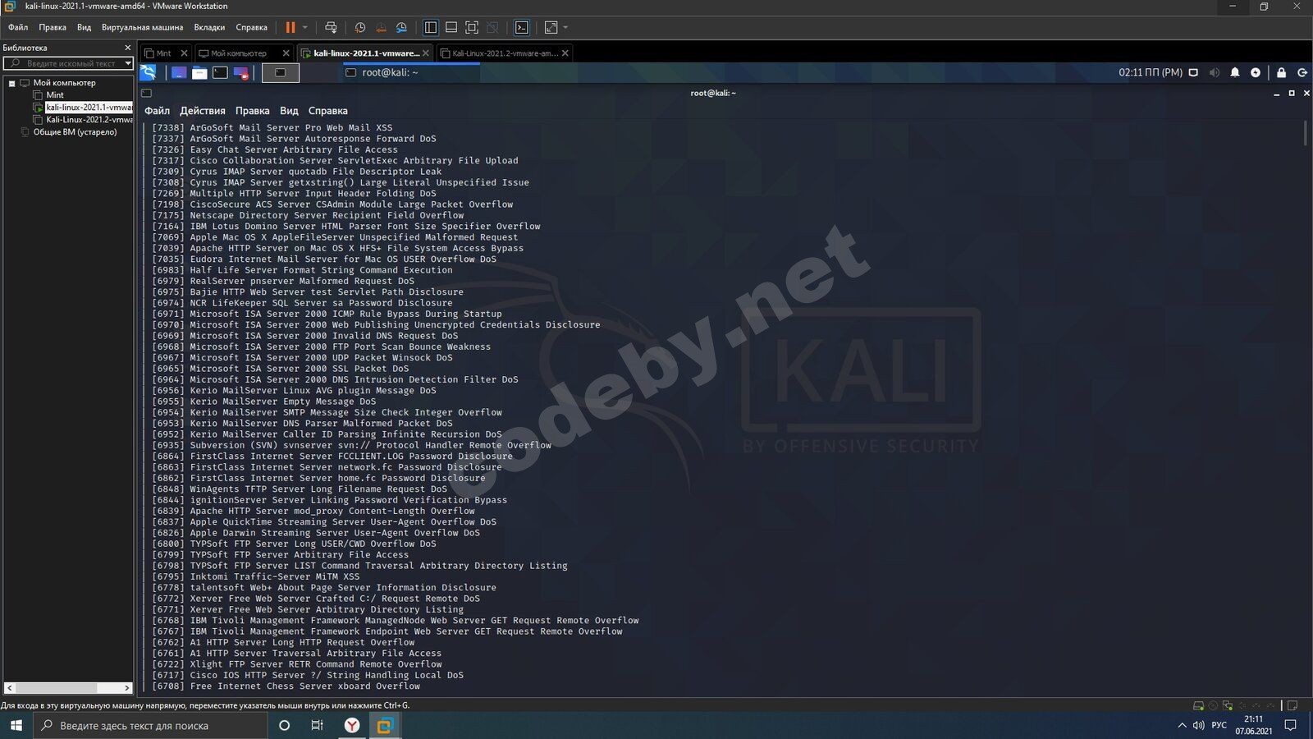Close the Мой компьютер tab
The width and height of the screenshot is (1313, 739).
tap(286, 53)
